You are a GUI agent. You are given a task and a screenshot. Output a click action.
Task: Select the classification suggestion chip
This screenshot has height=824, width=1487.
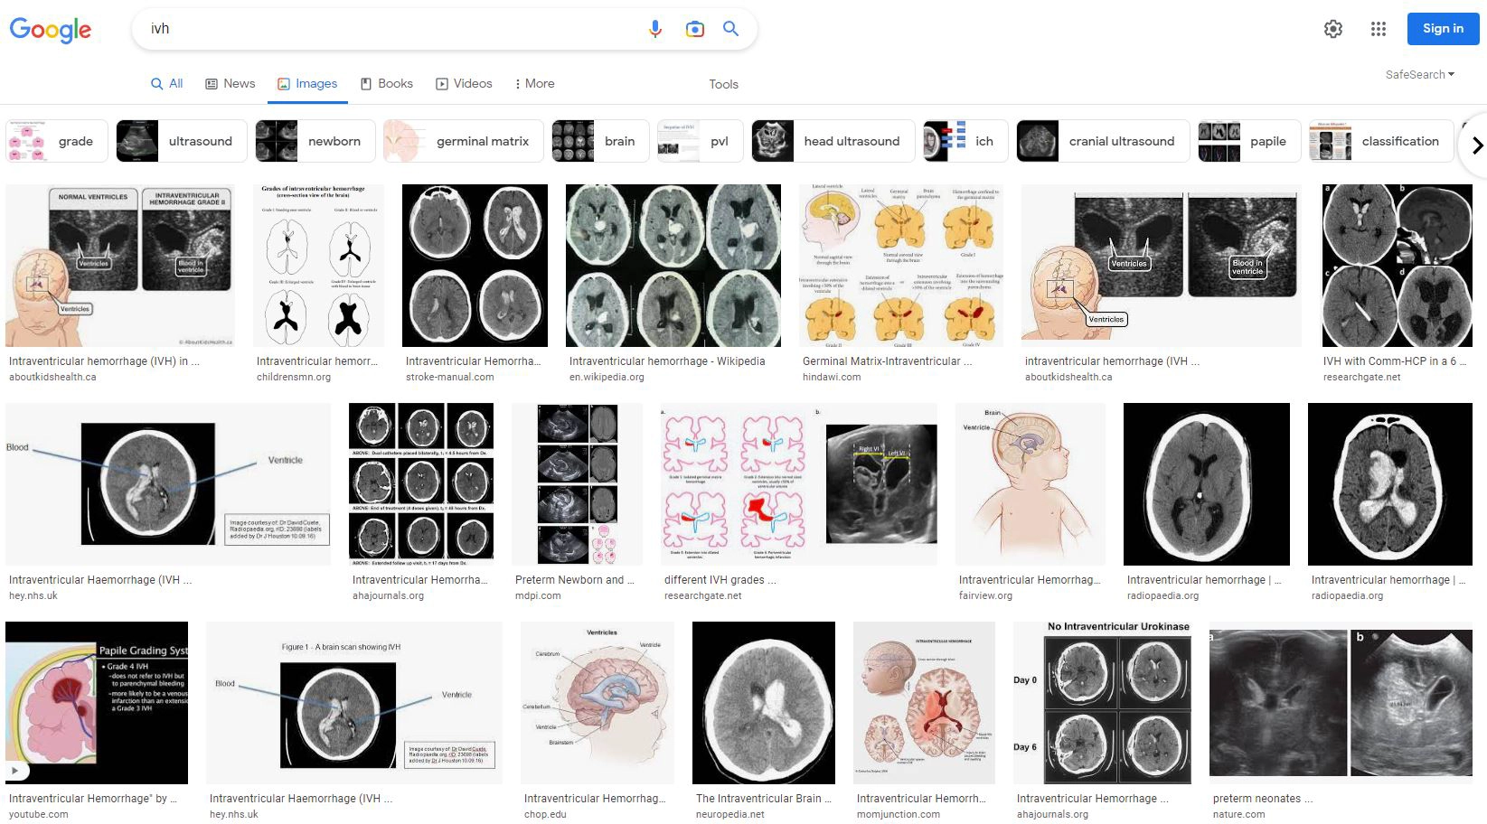pyautogui.click(x=1381, y=141)
